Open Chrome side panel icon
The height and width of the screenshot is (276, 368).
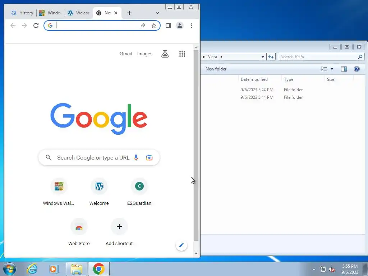point(168,26)
